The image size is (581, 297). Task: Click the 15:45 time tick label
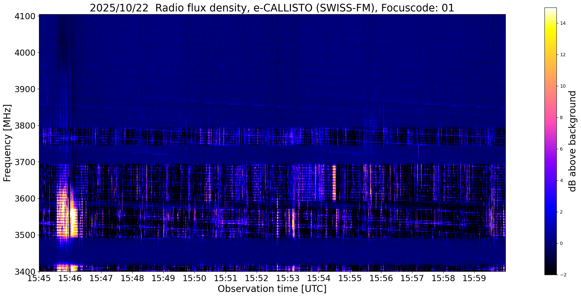39,278
